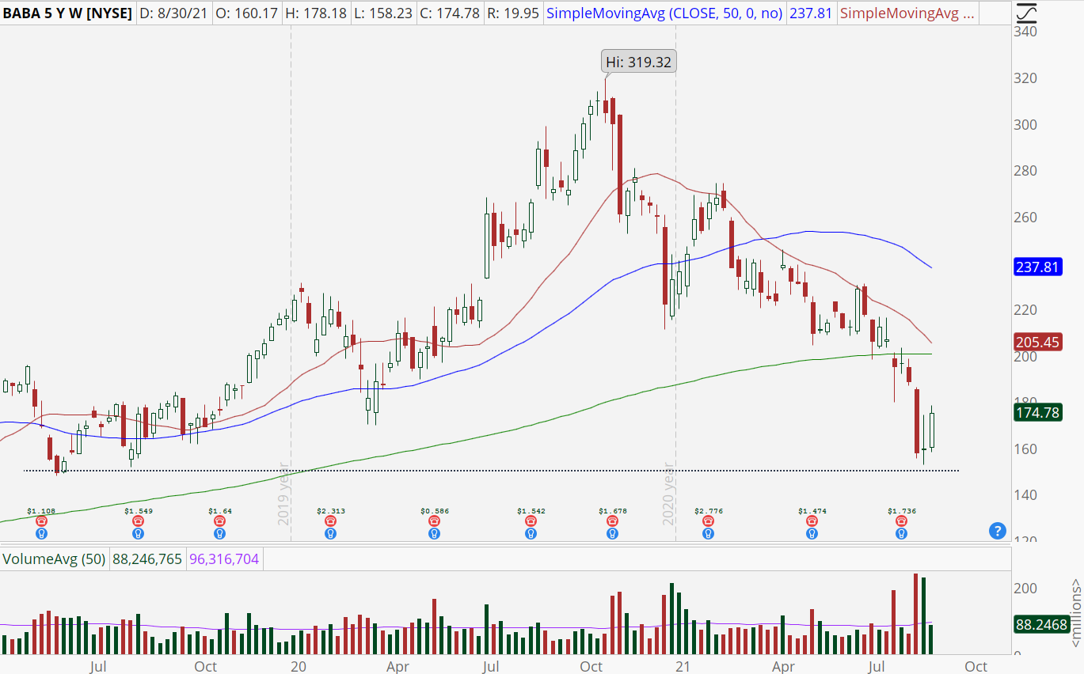
Task: Click the red 205.45 price axis label
Action: 1038,343
